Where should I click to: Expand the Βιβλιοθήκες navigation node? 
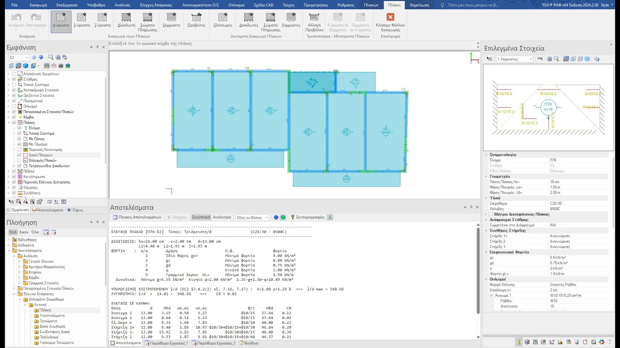click(x=8, y=240)
